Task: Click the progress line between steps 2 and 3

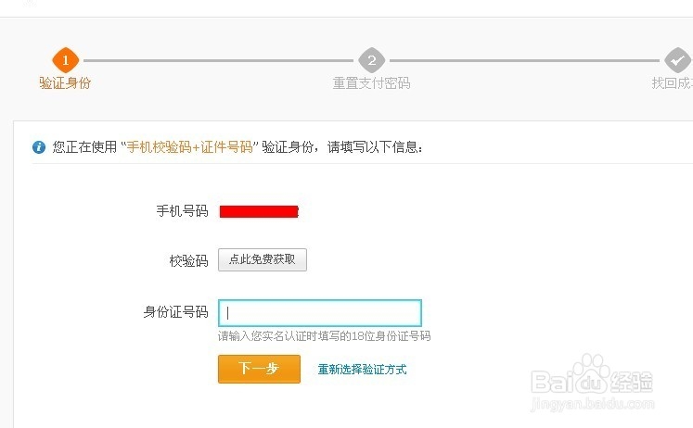Action: tap(524, 60)
